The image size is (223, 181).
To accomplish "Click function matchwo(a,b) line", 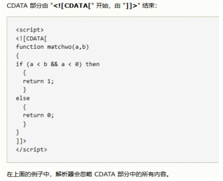I will [52, 47].
